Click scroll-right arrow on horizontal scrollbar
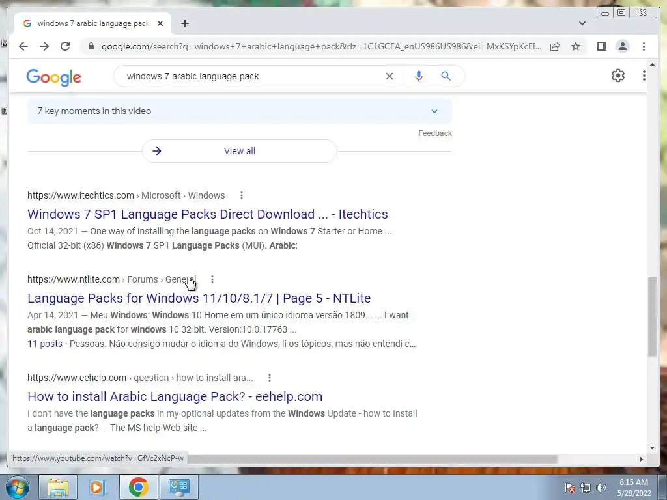Viewport: 667px width, 500px height. (x=642, y=459)
